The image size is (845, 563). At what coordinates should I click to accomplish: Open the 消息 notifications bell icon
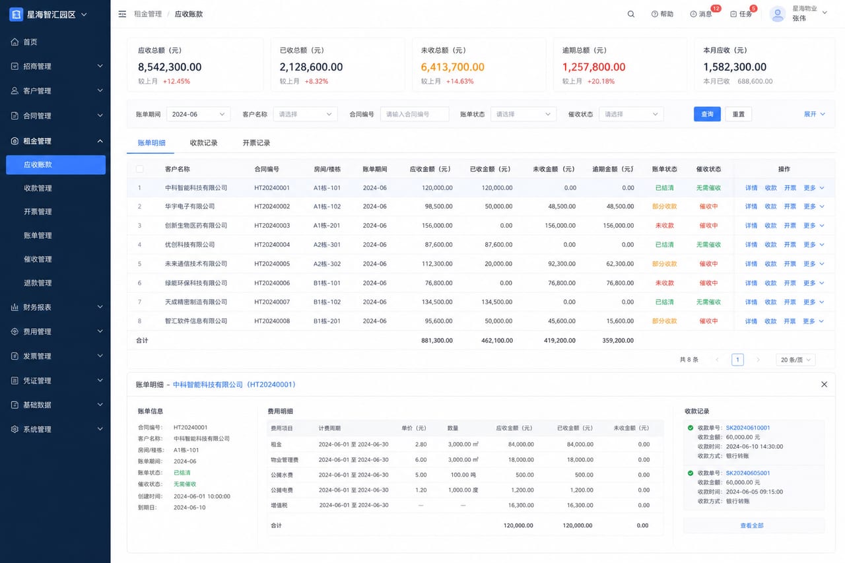coord(693,14)
